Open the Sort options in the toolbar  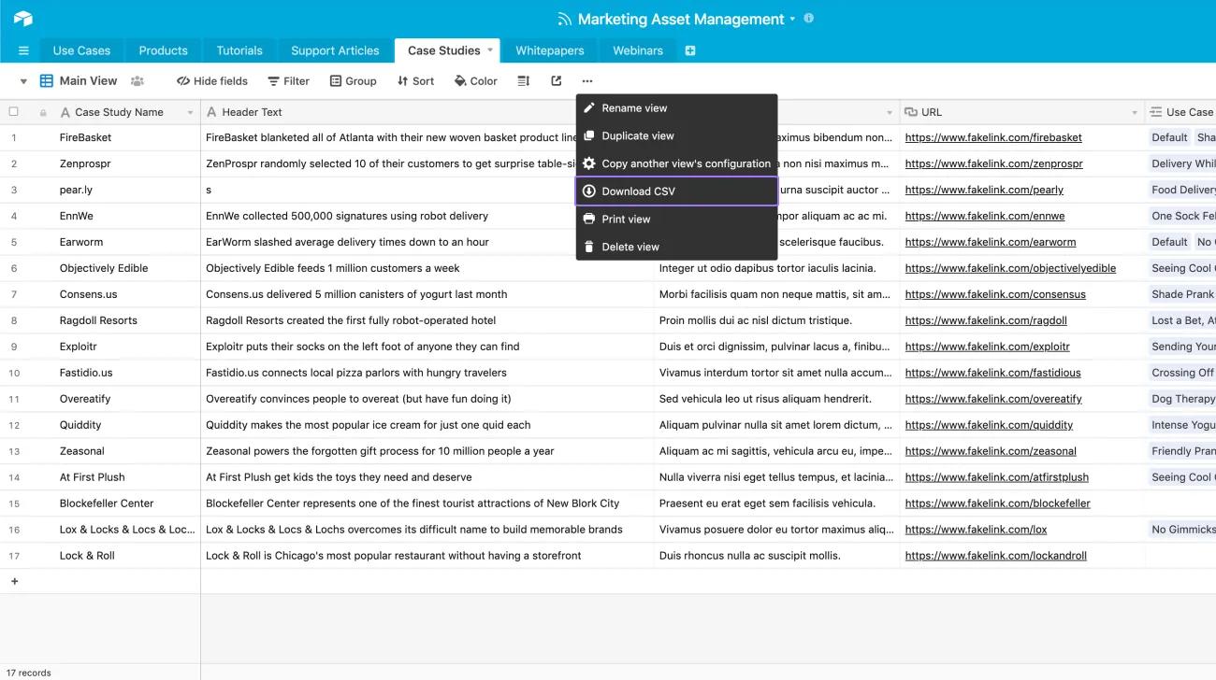(415, 80)
